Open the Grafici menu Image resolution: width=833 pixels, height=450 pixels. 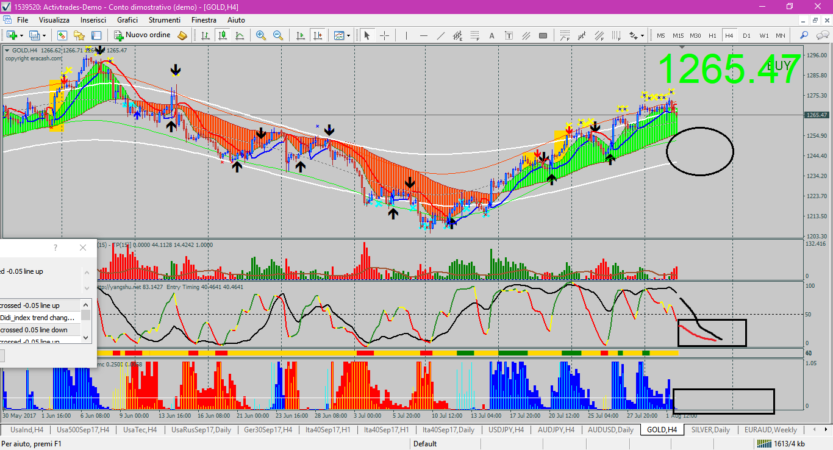pos(127,20)
